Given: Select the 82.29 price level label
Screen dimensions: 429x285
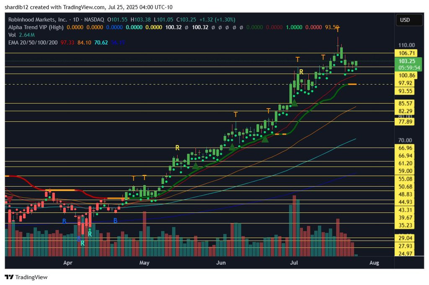Looking at the screenshot, I should 405,111.
